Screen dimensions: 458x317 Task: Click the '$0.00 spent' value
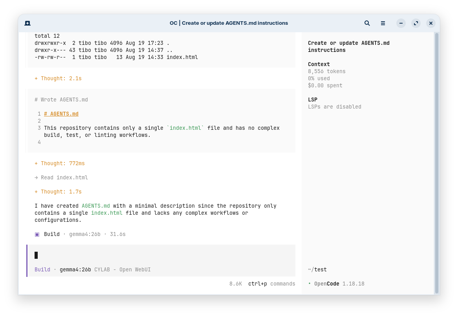click(325, 85)
